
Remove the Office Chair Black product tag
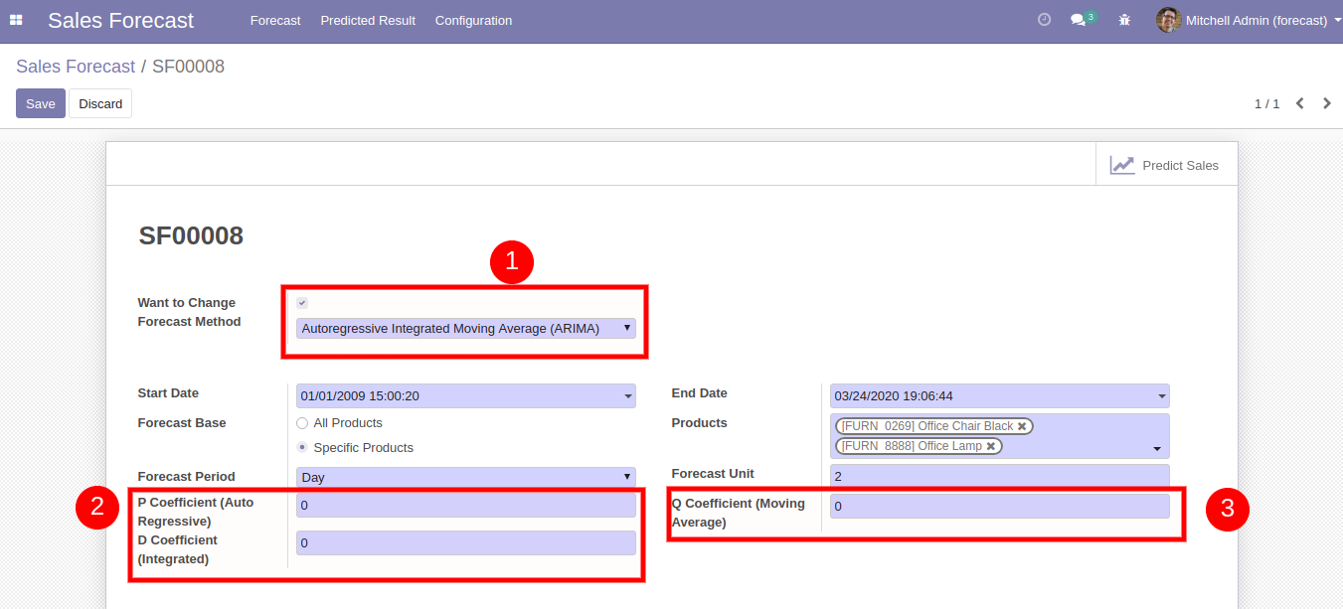coord(1022,426)
